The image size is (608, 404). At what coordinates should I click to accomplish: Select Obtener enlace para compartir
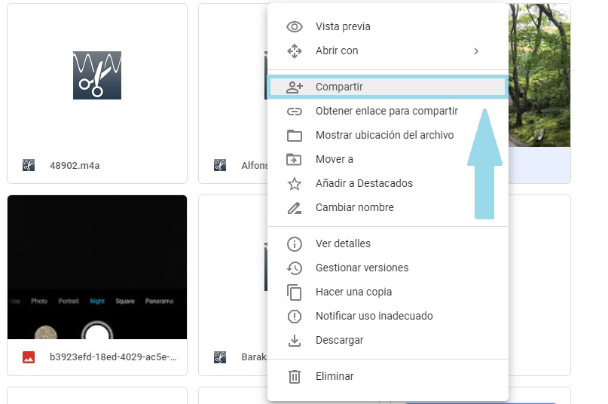point(388,112)
